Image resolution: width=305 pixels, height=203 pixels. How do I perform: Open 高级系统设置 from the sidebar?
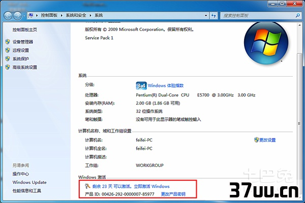25,67
